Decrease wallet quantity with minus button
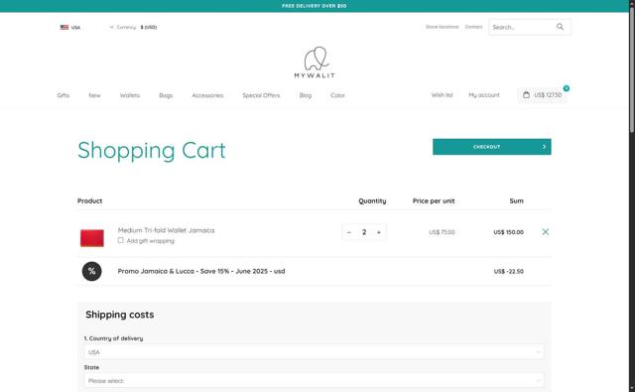Viewport: 635px width, 392px height. point(349,232)
